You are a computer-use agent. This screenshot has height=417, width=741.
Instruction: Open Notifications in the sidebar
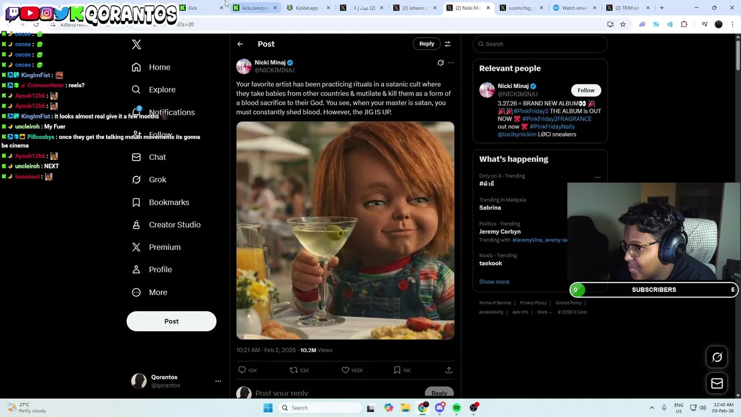pos(163,112)
